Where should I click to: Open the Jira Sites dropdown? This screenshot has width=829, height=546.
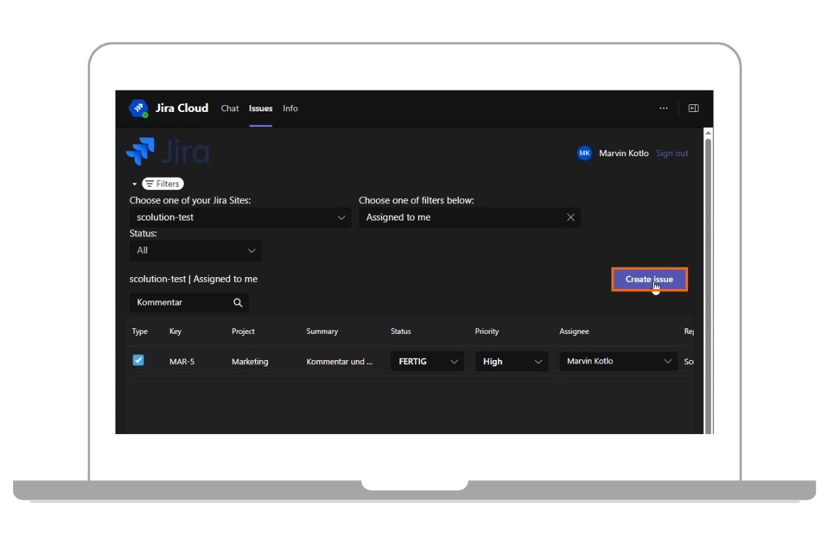(240, 218)
